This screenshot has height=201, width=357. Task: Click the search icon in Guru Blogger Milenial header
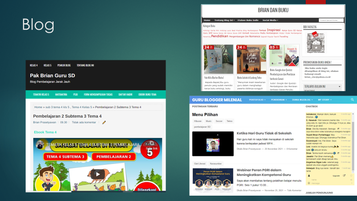(x=352, y=100)
